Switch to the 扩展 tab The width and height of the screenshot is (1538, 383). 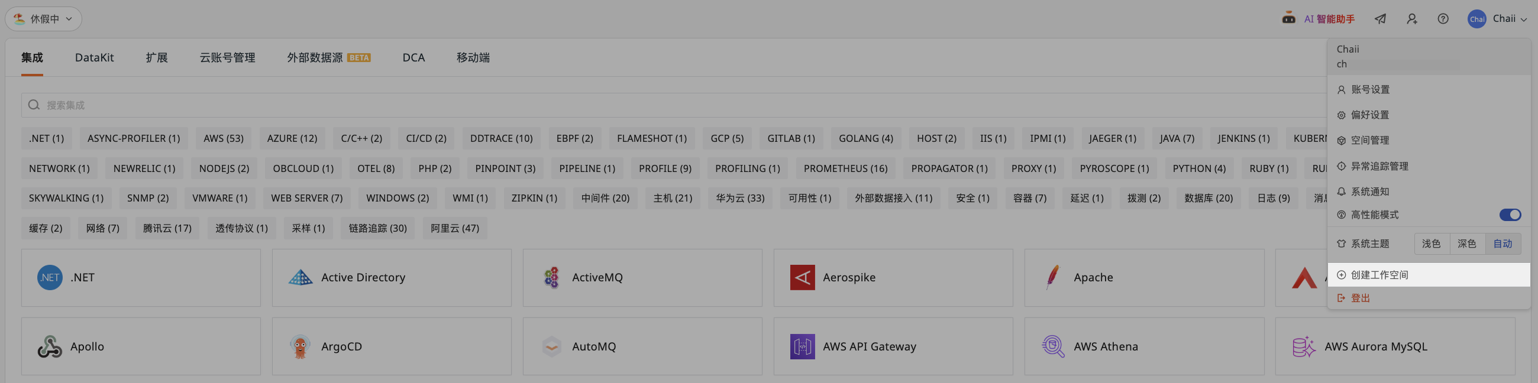coord(156,58)
